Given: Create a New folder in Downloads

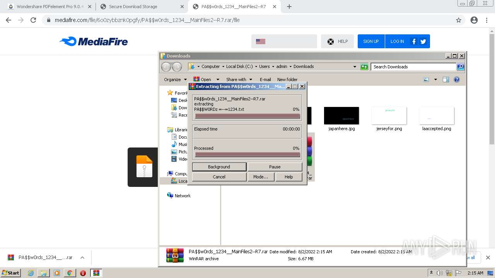Looking at the screenshot, I should click(287, 80).
